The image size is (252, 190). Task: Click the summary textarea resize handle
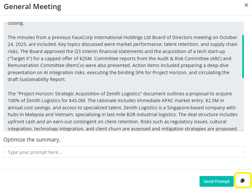tap(242, 129)
